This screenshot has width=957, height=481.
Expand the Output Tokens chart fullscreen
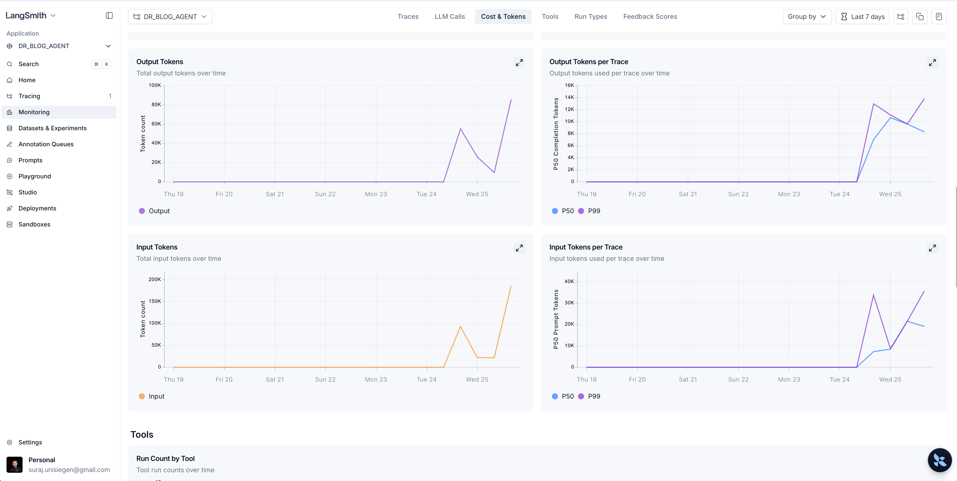click(519, 63)
